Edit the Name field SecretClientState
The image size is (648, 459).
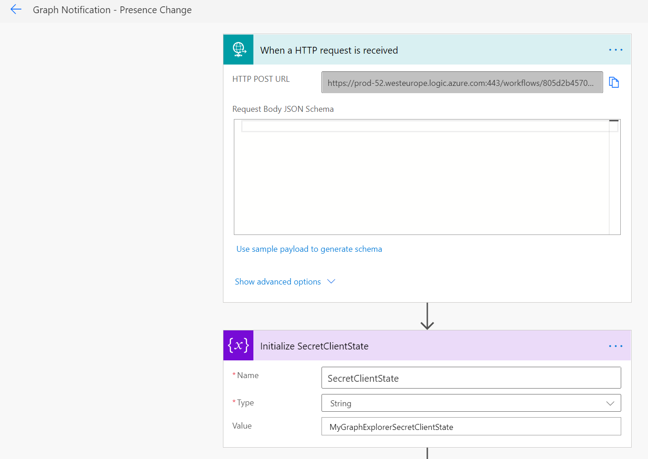point(471,378)
